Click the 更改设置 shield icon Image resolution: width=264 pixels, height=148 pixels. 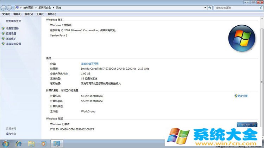[236, 96]
